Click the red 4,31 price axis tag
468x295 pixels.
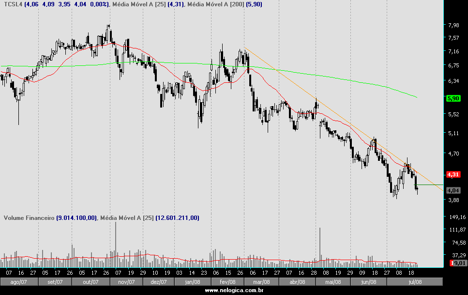click(x=453, y=174)
